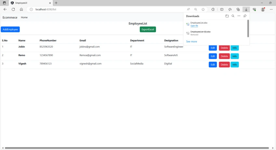Open more options in Downloads panel
The image size is (276, 150).
coord(239,16)
